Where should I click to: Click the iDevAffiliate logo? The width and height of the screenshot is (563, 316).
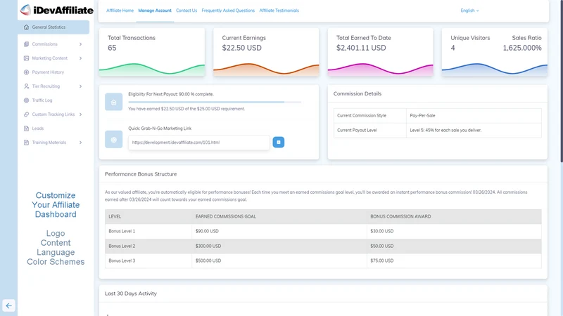point(57,10)
